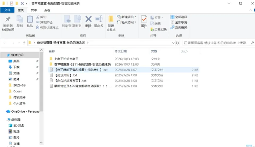Image resolution: width=255 pixels, height=147 pixels.
Task: Open the 文件 tab
Action: click(7, 10)
